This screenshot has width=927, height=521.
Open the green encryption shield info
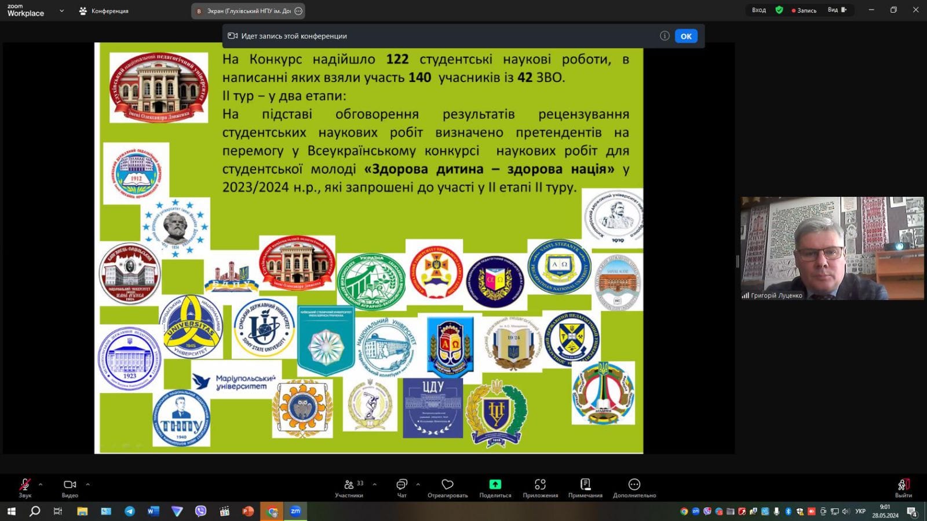pos(779,10)
